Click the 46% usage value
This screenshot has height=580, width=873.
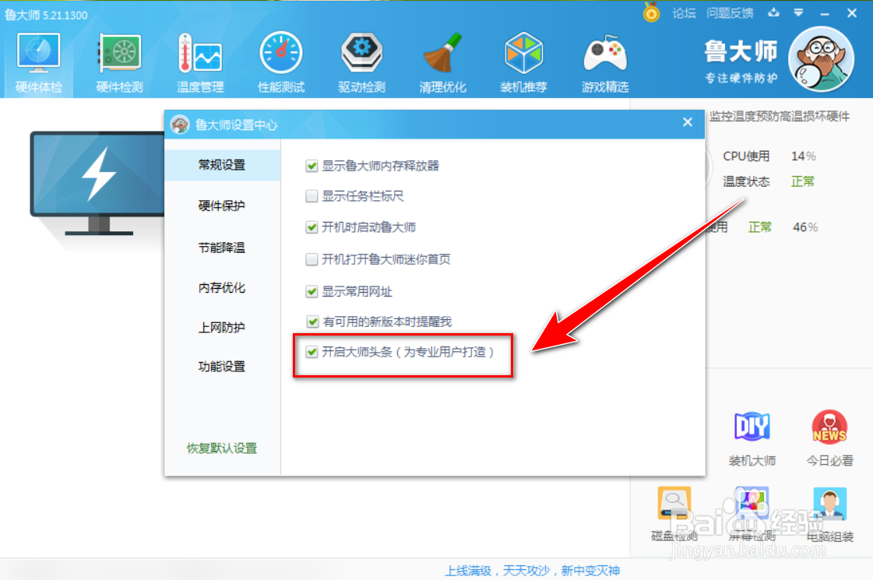(805, 227)
